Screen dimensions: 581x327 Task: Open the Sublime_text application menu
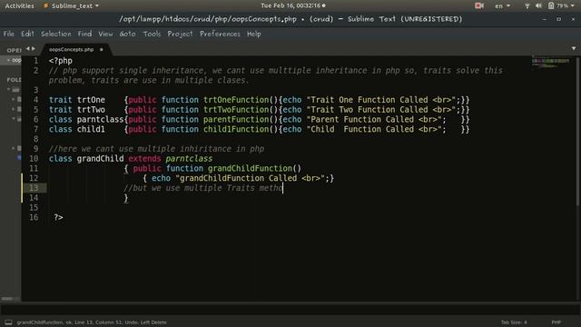click(72, 6)
